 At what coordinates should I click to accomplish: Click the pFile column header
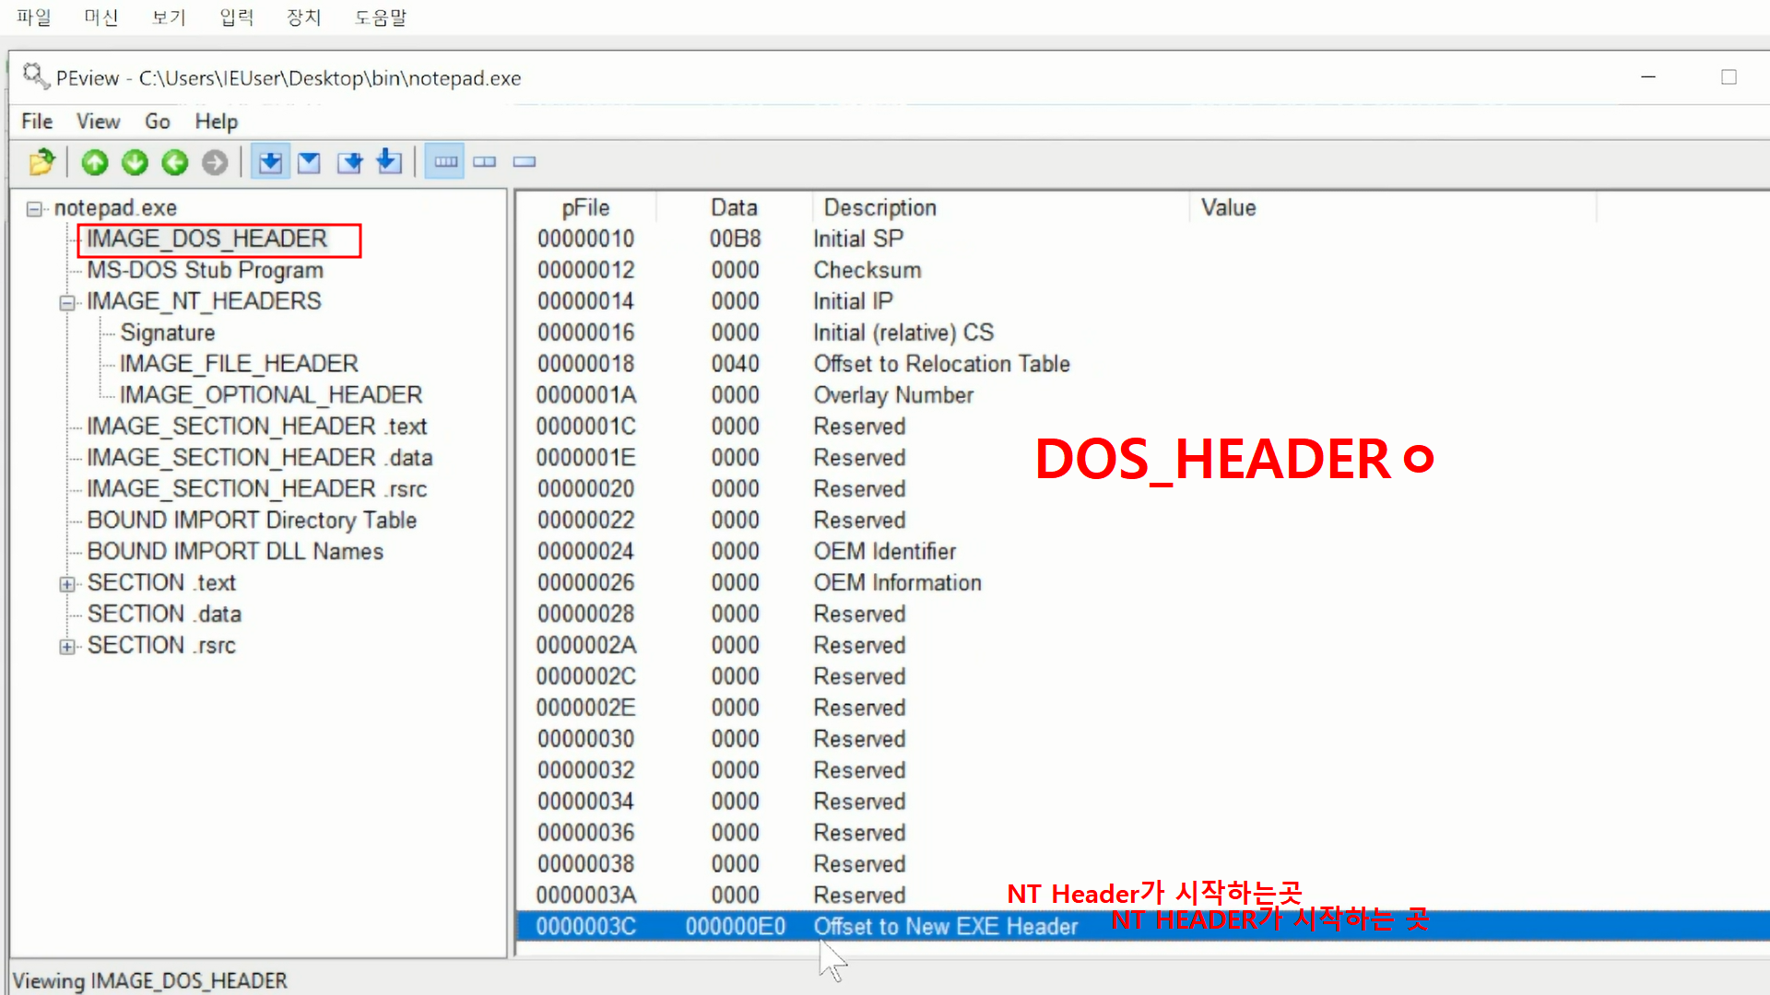585,208
